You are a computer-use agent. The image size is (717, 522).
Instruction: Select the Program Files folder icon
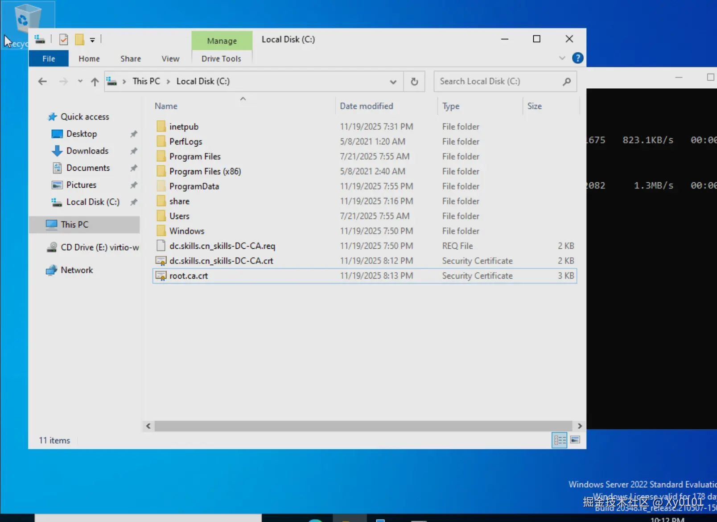161,156
